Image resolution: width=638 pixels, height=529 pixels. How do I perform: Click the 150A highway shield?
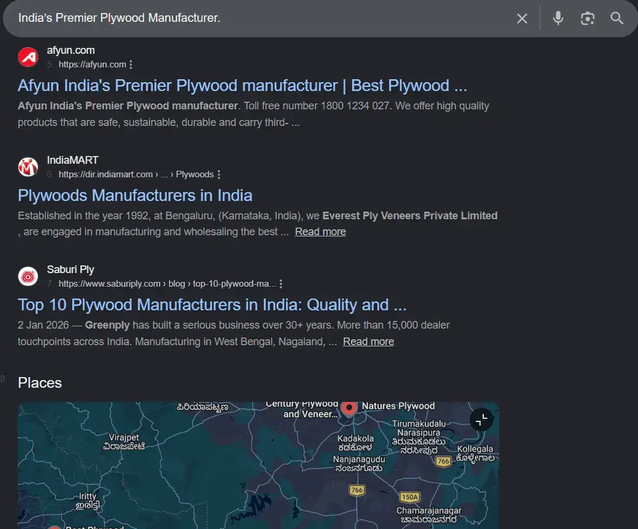410,497
